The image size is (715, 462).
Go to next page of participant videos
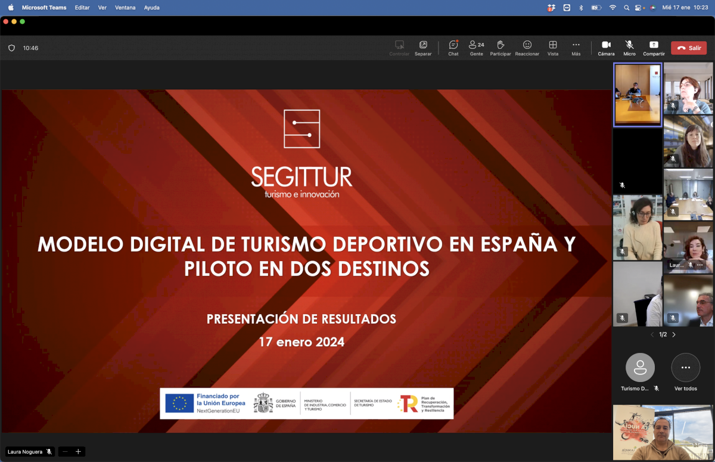pyautogui.click(x=674, y=335)
